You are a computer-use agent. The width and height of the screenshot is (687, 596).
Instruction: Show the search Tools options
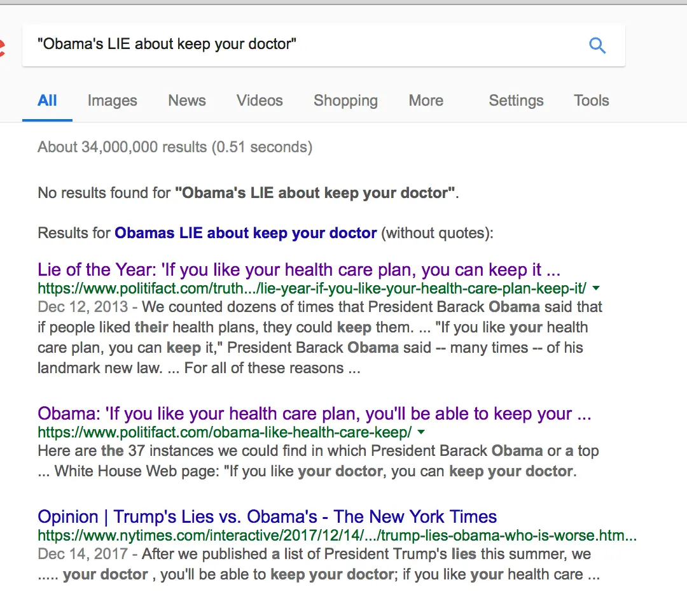[x=591, y=101]
